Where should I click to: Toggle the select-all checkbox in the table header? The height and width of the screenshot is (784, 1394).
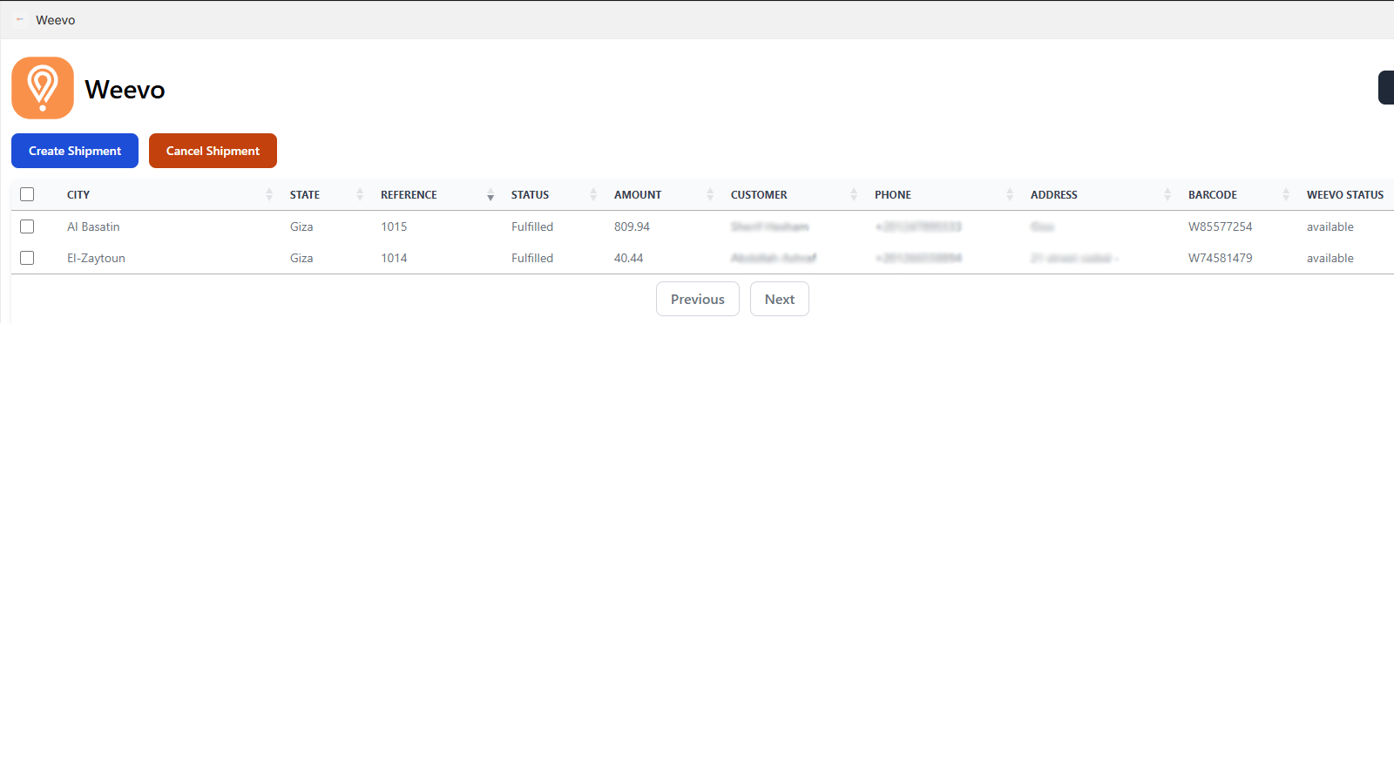click(27, 194)
